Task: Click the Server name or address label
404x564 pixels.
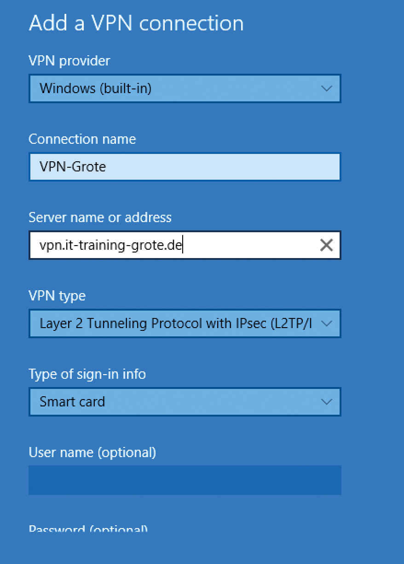Action: 100,217
